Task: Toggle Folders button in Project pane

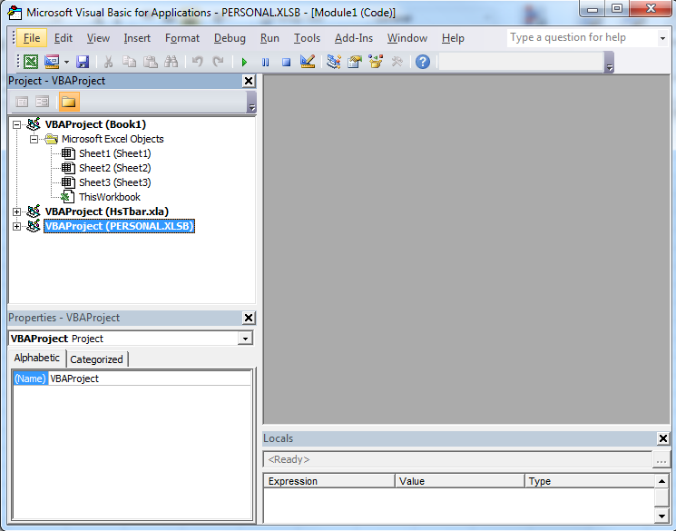Action: 69,102
